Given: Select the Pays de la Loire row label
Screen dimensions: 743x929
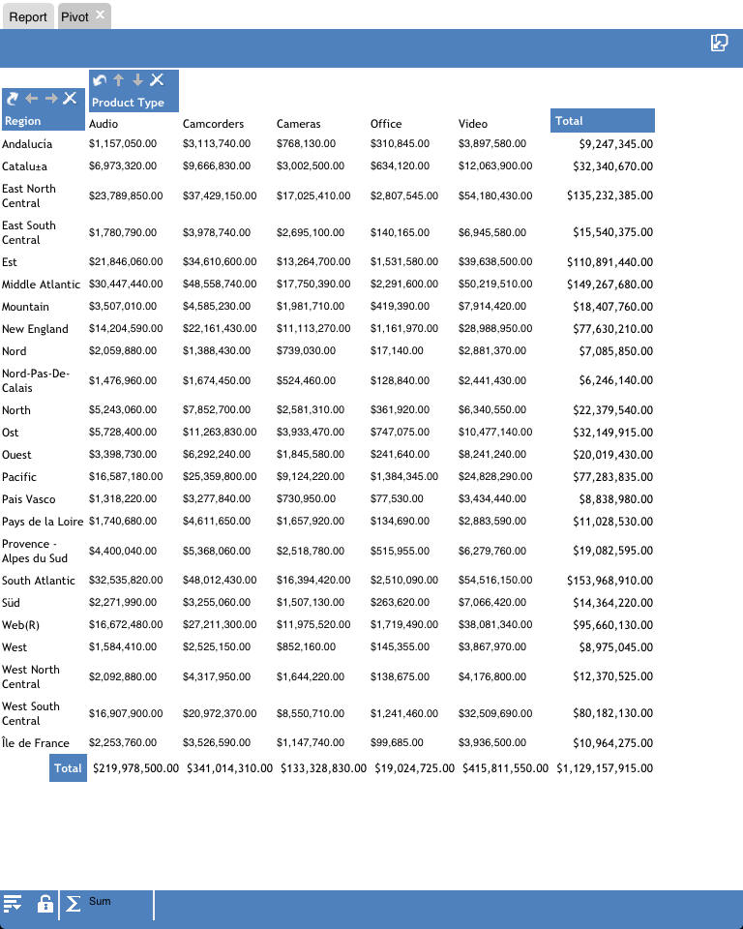Looking at the screenshot, I should click(x=43, y=522).
